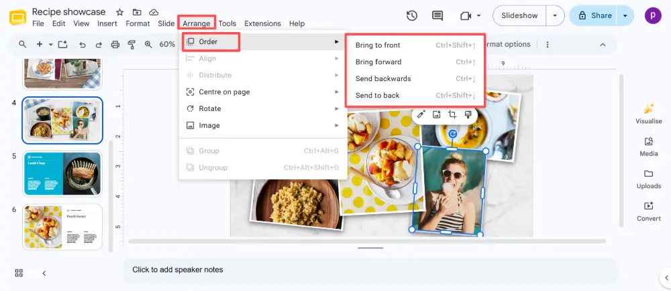671x291 pixels.
Task: Click the new slide with template icon
Action: pos(63,44)
